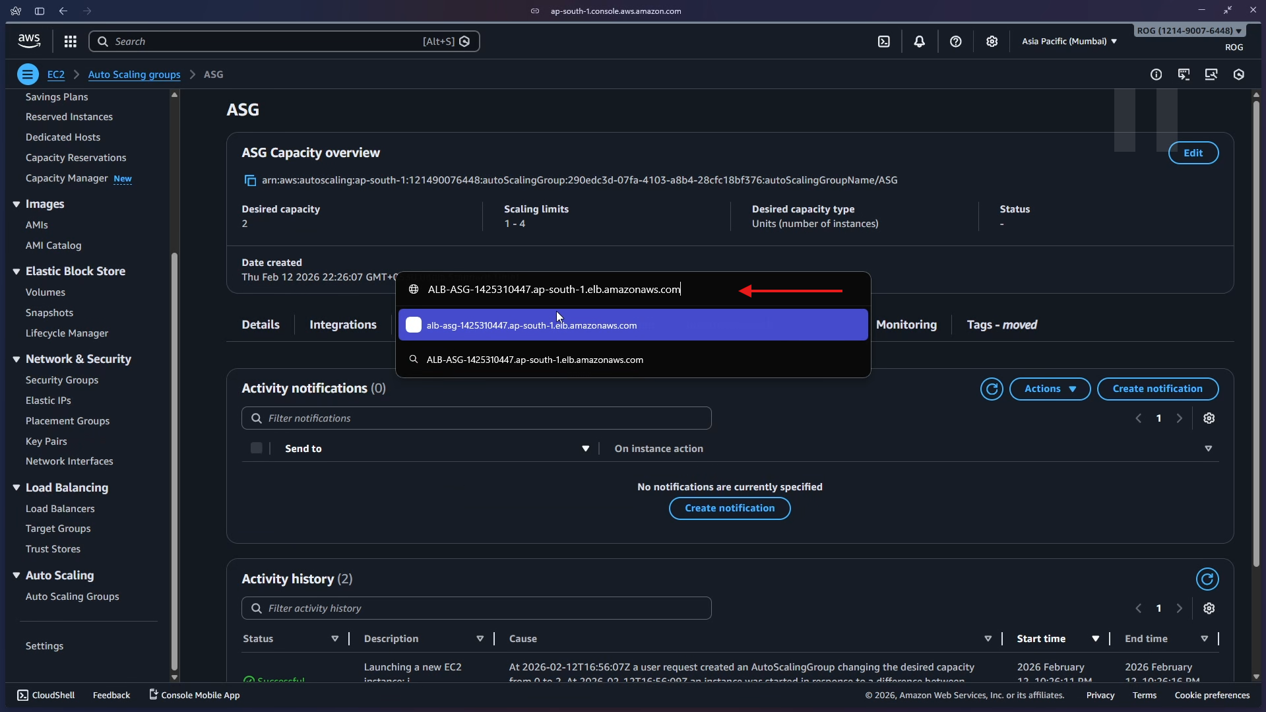Select the Send to header checkbox
Image resolution: width=1266 pixels, height=712 pixels.
[x=257, y=448]
